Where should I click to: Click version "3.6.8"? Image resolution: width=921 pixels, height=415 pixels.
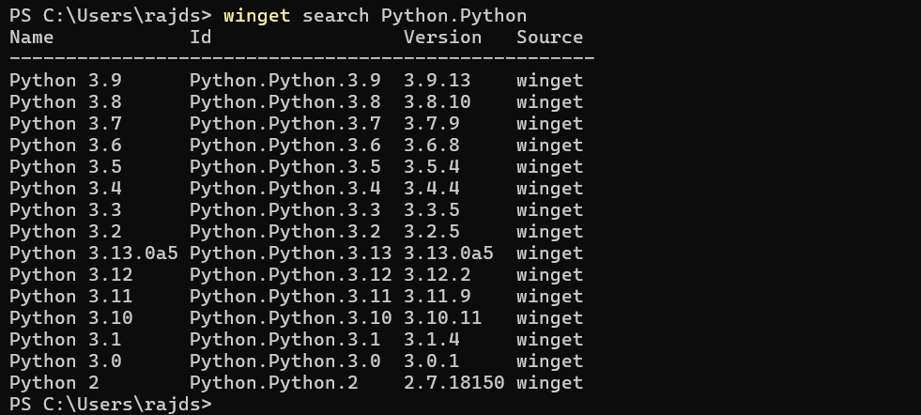pyautogui.click(x=431, y=146)
